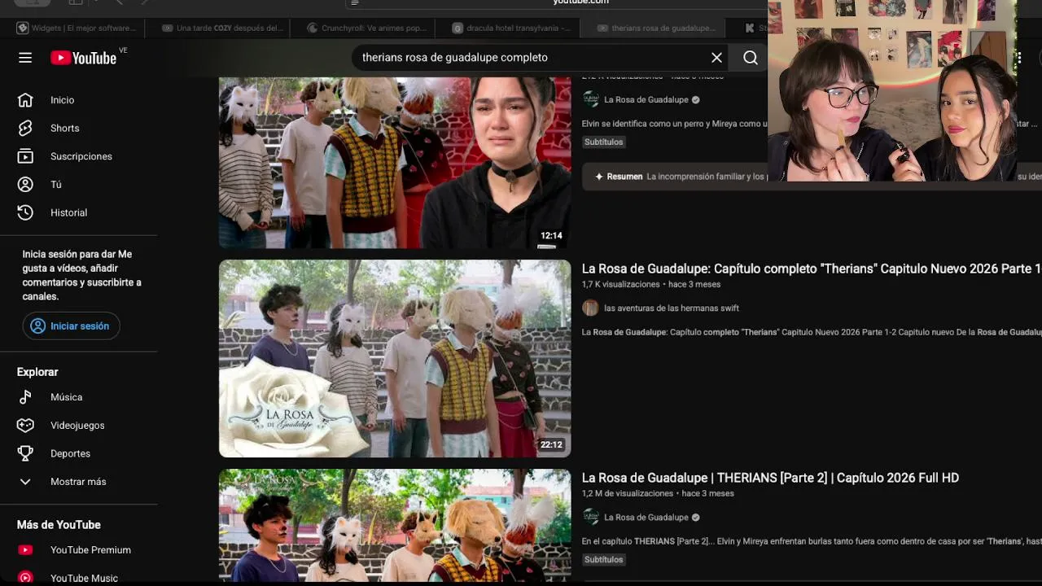Viewport: 1042px width, 586px height.
Task: Click the channel avatar under Parte 2 title
Action: 591,517
